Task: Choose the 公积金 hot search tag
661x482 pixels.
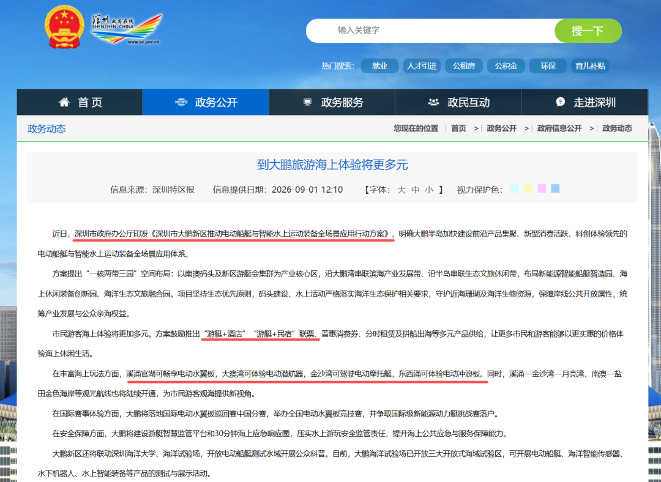Action: point(506,65)
